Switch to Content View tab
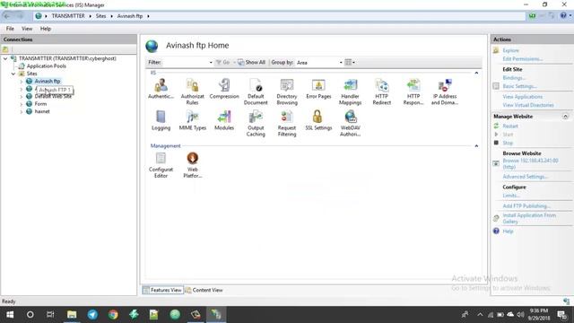Image resolution: width=574 pixels, height=323 pixels. click(204, 290)
